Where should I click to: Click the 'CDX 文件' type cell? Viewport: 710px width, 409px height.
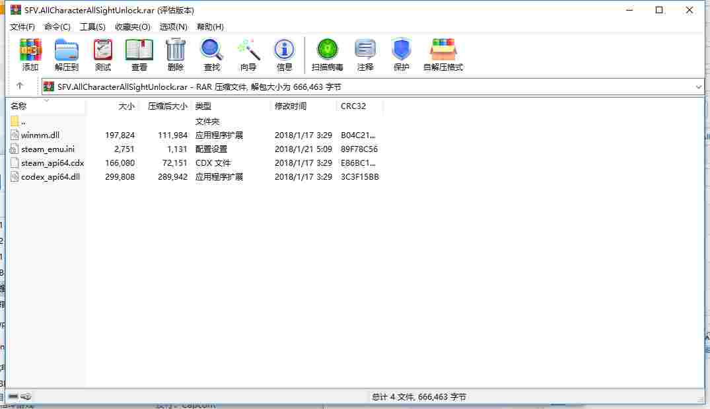(x=213, y=163)
